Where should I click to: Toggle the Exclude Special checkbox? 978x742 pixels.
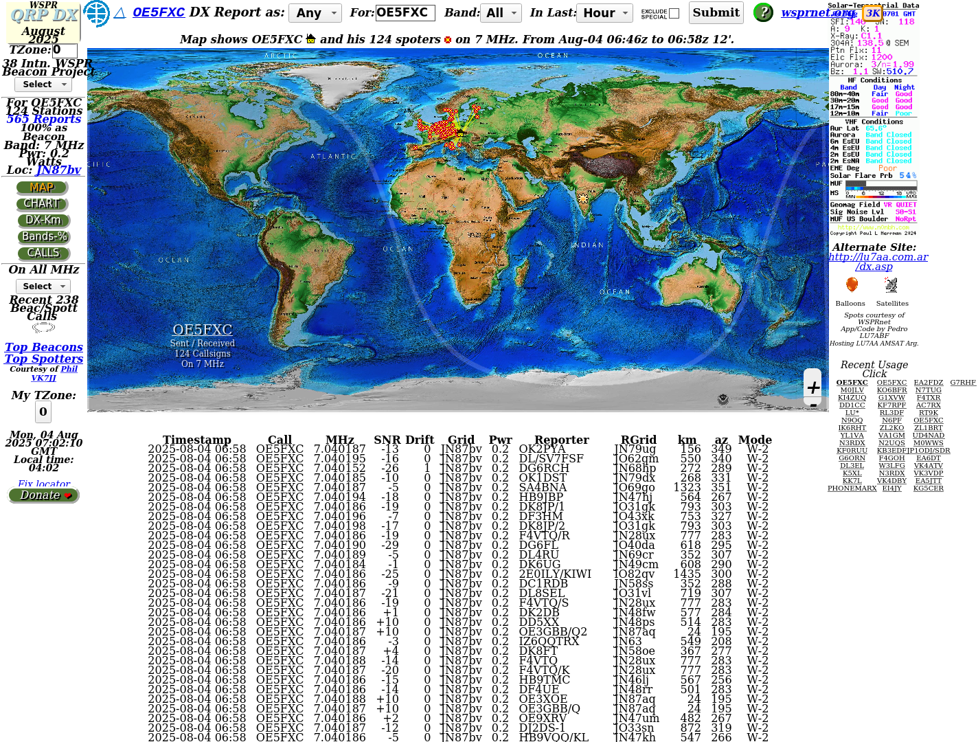674,14
